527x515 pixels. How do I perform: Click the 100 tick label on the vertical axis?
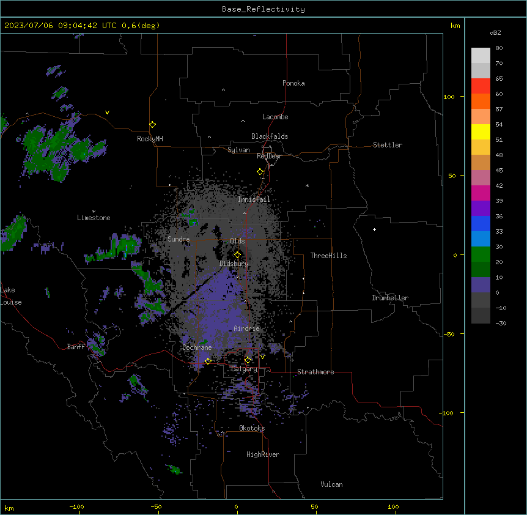point(449,97)
